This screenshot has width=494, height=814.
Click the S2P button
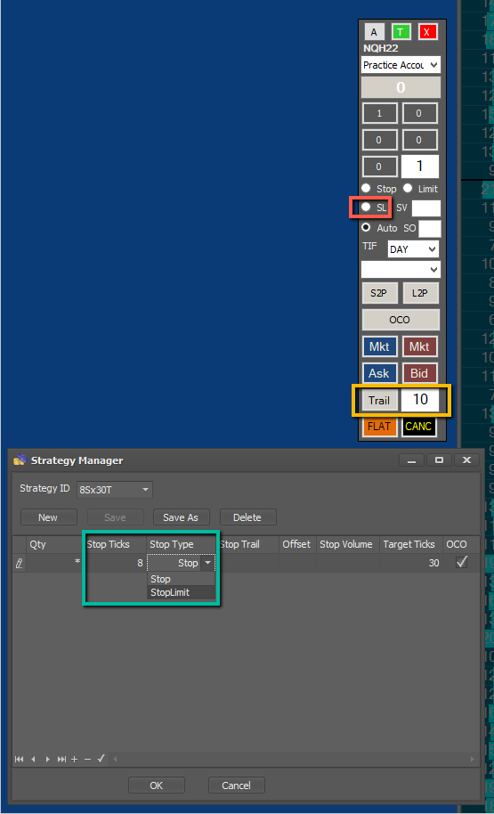pyautogui.click(x=379, y=293)
